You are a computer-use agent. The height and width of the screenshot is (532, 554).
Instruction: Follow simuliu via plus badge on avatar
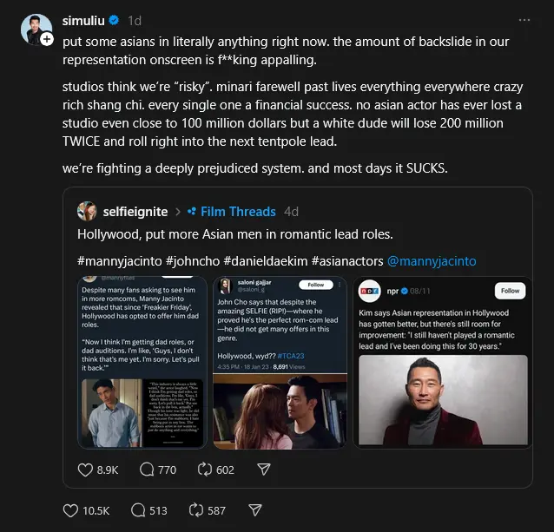(x=47, y=39)
